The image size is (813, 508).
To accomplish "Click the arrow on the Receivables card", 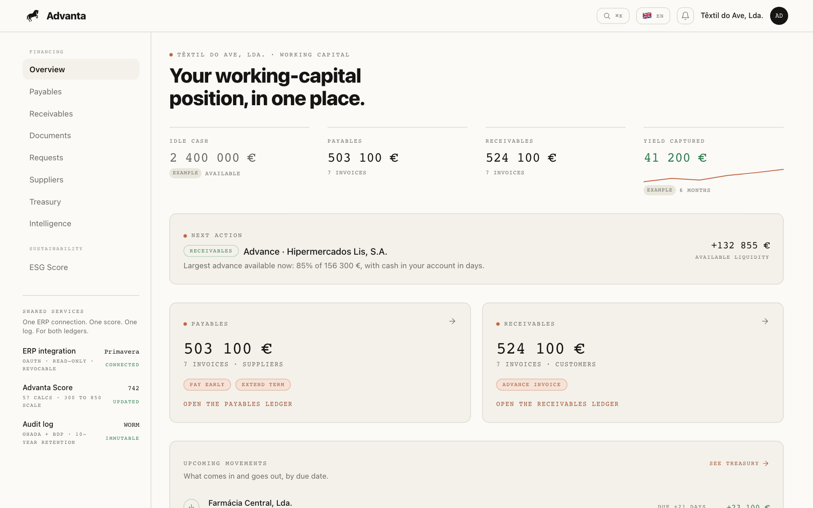I will (765, 321).
